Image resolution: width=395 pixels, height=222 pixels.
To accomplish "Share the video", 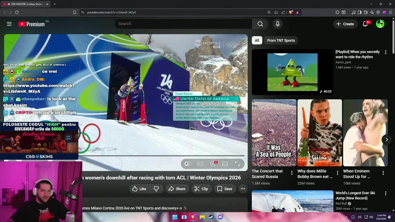I will pyautogui.click(x=177, y=189).
